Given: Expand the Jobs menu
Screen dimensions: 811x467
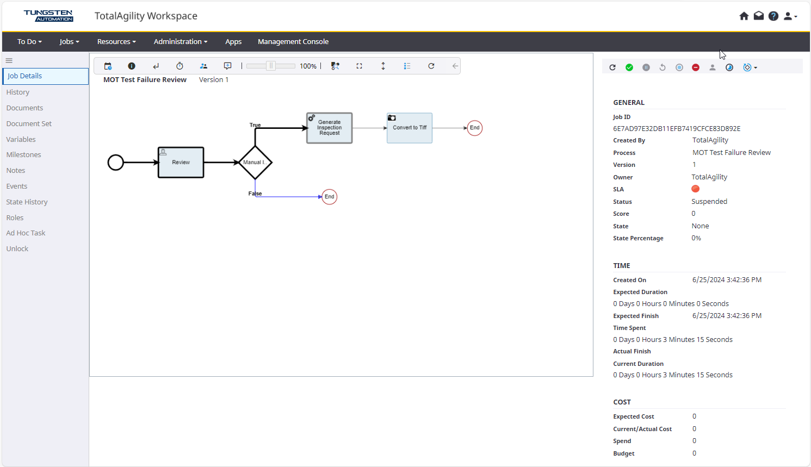Looking at the screenshot, I should pos(69,42).
